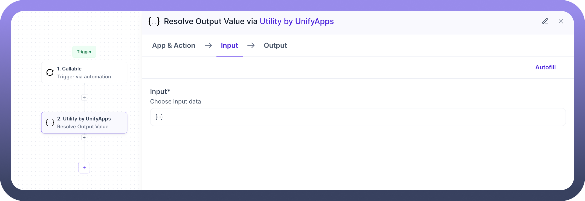Open the App & Action tab
585x201 pixels.
[173, 45]
